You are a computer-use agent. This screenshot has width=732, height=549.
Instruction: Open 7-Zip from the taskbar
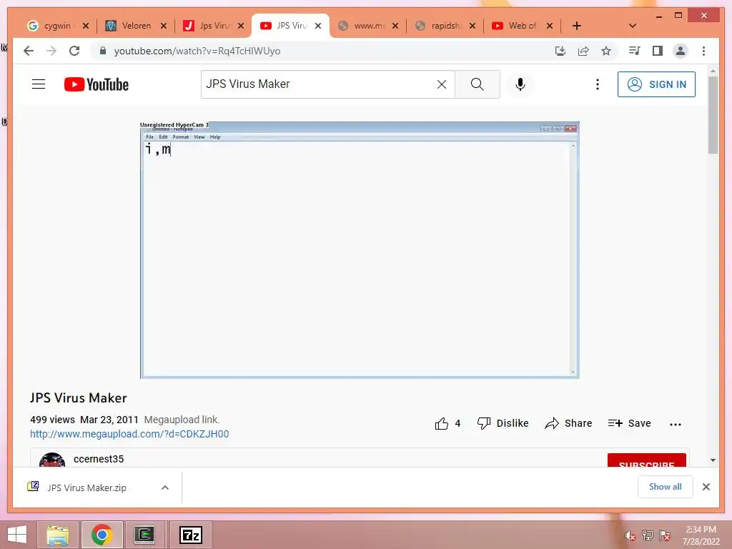191,535
